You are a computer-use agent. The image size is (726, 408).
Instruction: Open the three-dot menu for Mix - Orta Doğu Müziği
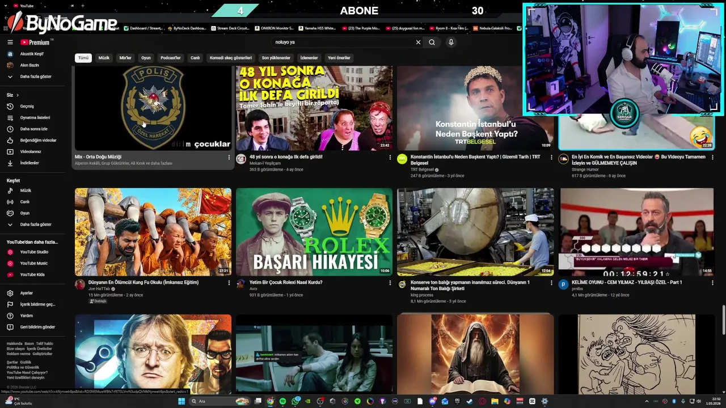pos(229,157)
